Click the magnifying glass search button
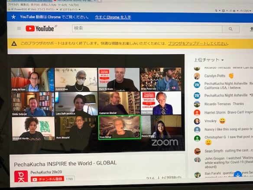Screen dimensions: 253x190 (x=230, y=29)
